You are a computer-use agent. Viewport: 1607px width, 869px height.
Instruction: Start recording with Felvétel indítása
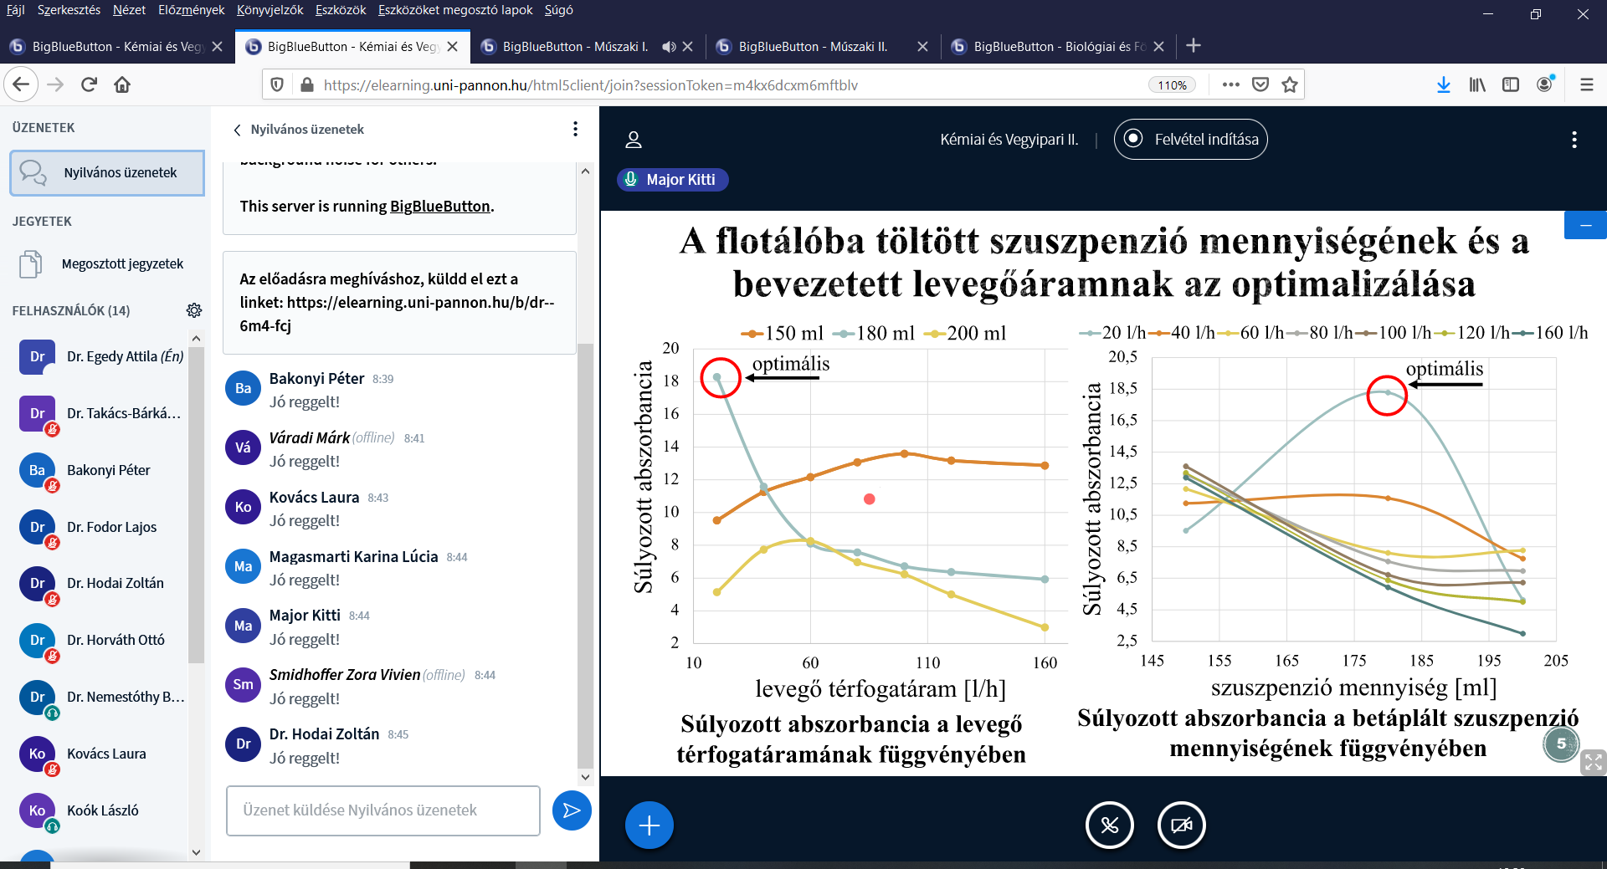(1190, 140)
